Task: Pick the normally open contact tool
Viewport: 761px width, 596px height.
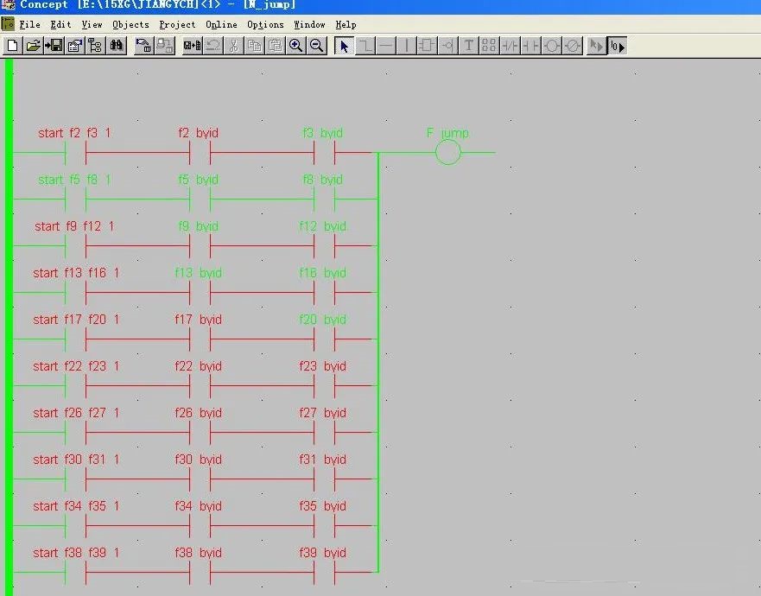Action: pos(530,46)
